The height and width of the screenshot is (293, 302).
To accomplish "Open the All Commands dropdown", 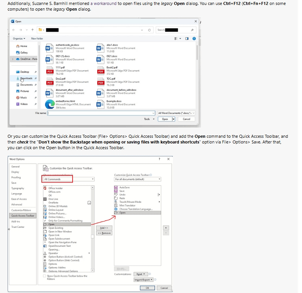I will (x=69, y=179).
